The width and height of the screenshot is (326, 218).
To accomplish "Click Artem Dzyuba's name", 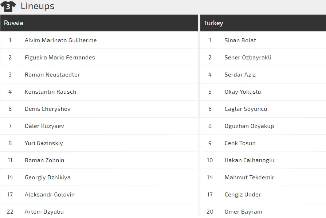I will point(44,212).
